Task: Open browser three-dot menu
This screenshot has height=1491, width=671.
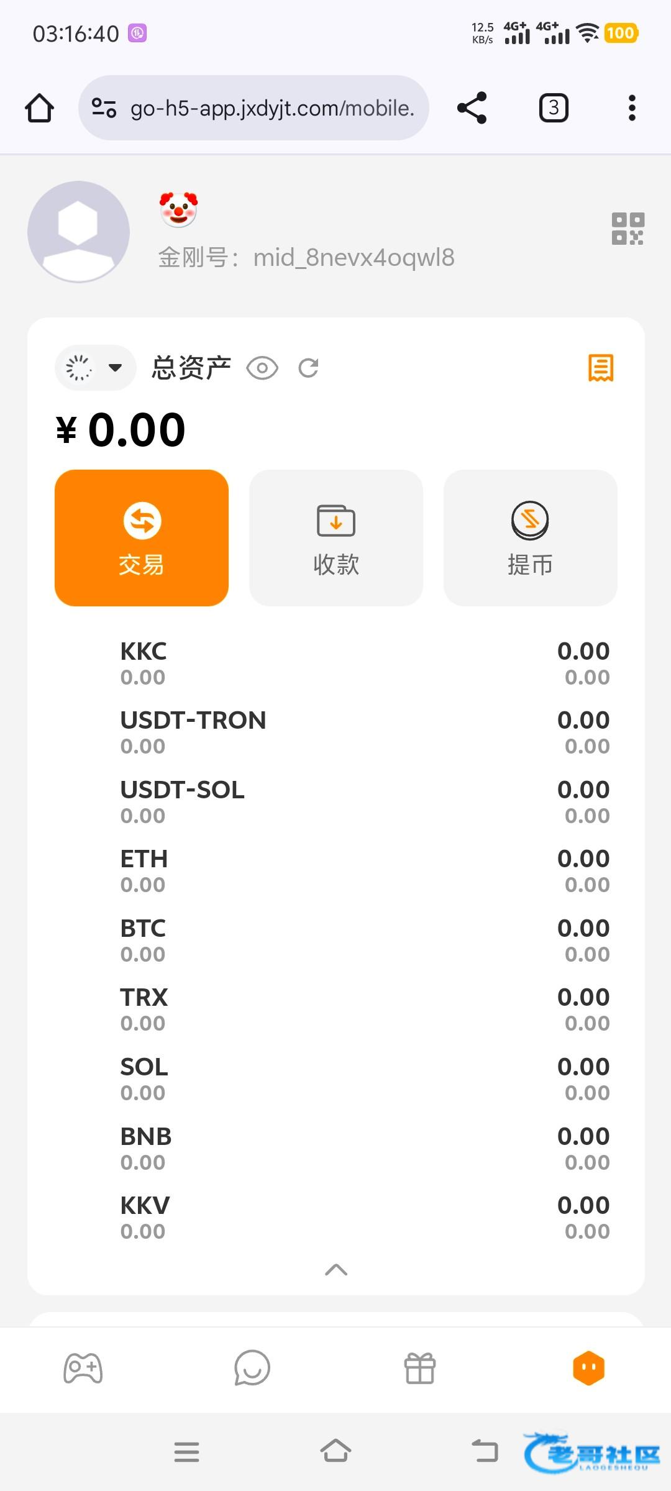Action: 632,108
